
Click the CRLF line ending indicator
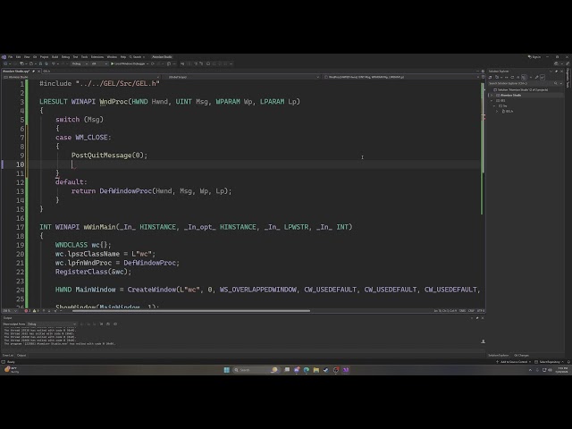(x=471, y=311)
